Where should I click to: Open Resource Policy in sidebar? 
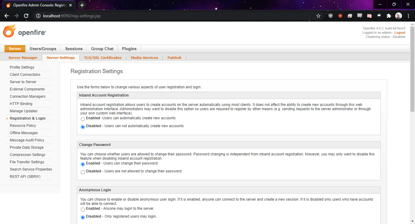(23, 126)
